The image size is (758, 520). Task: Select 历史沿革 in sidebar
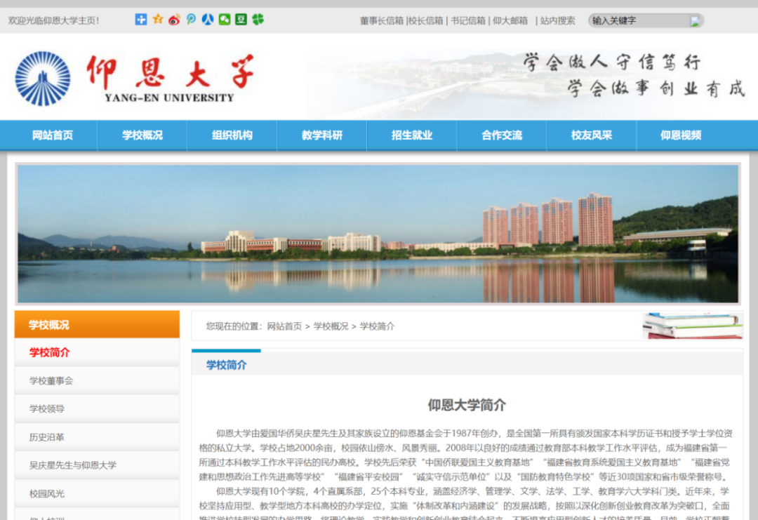point(97,437)
